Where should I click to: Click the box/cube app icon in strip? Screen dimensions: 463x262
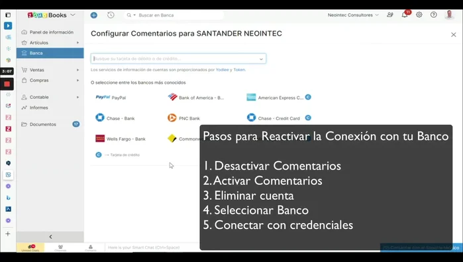(8, 60)
